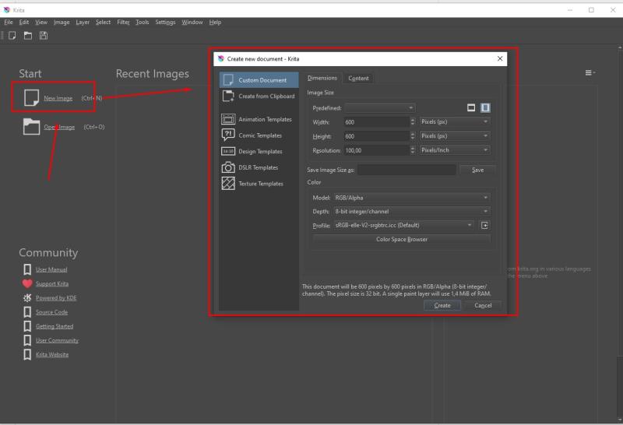The width and height of the screenshot is (623, 425).
Task: Click the Krita Website bookmark icon
Action: (x=27, y=354)
